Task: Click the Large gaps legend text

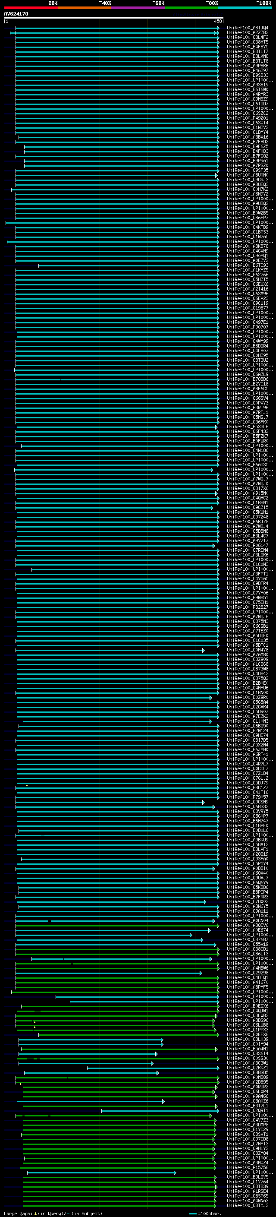Action: coord(53,1213)
